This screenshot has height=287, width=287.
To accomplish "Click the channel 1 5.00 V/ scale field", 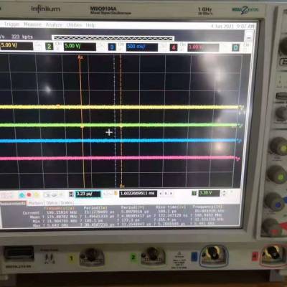I will click(x=17, y=46).
